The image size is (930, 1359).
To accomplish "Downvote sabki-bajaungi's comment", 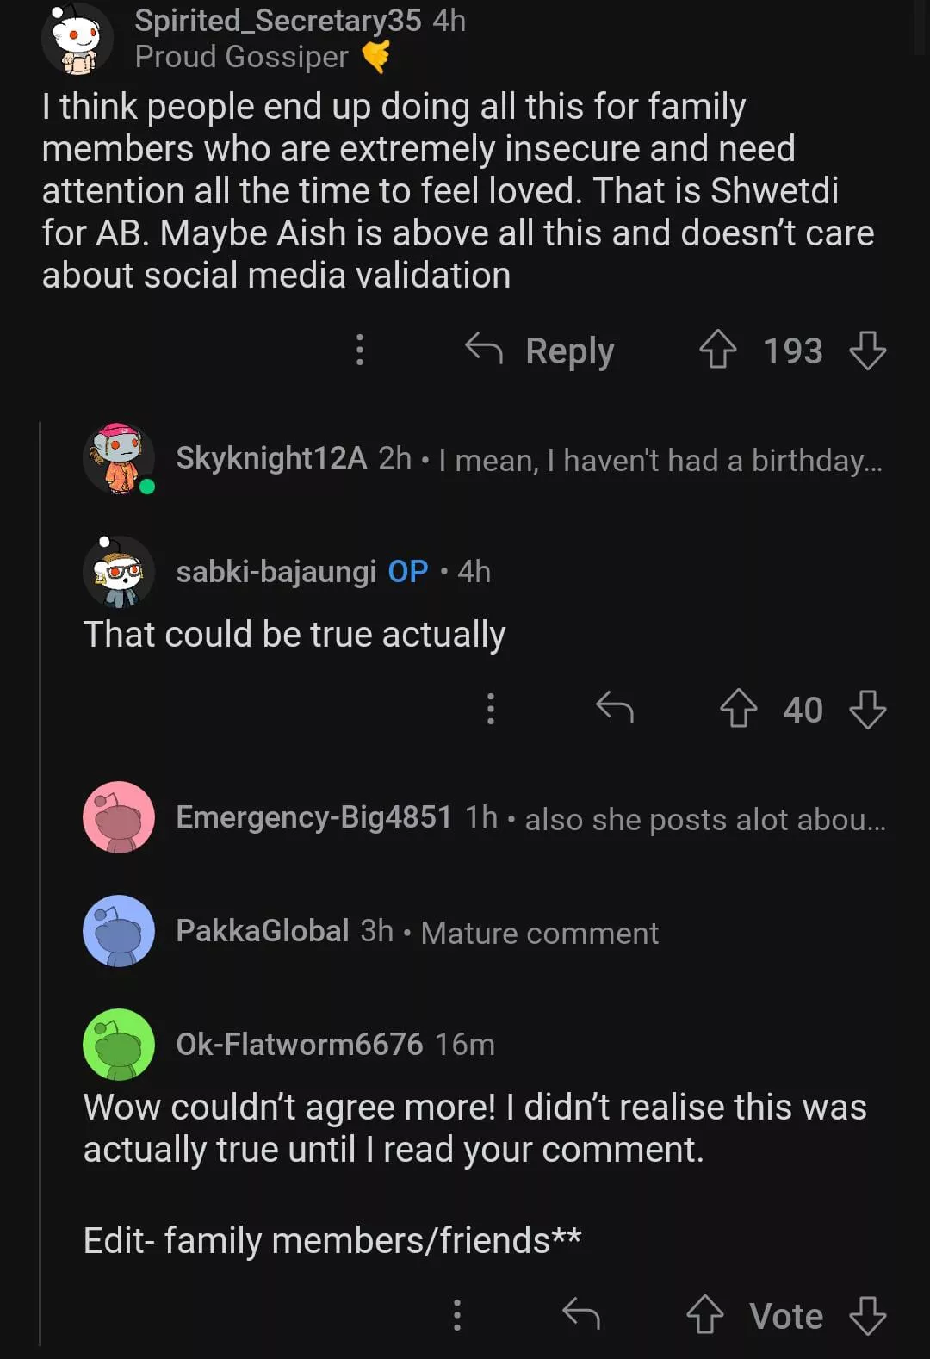I will pos(867,710).
